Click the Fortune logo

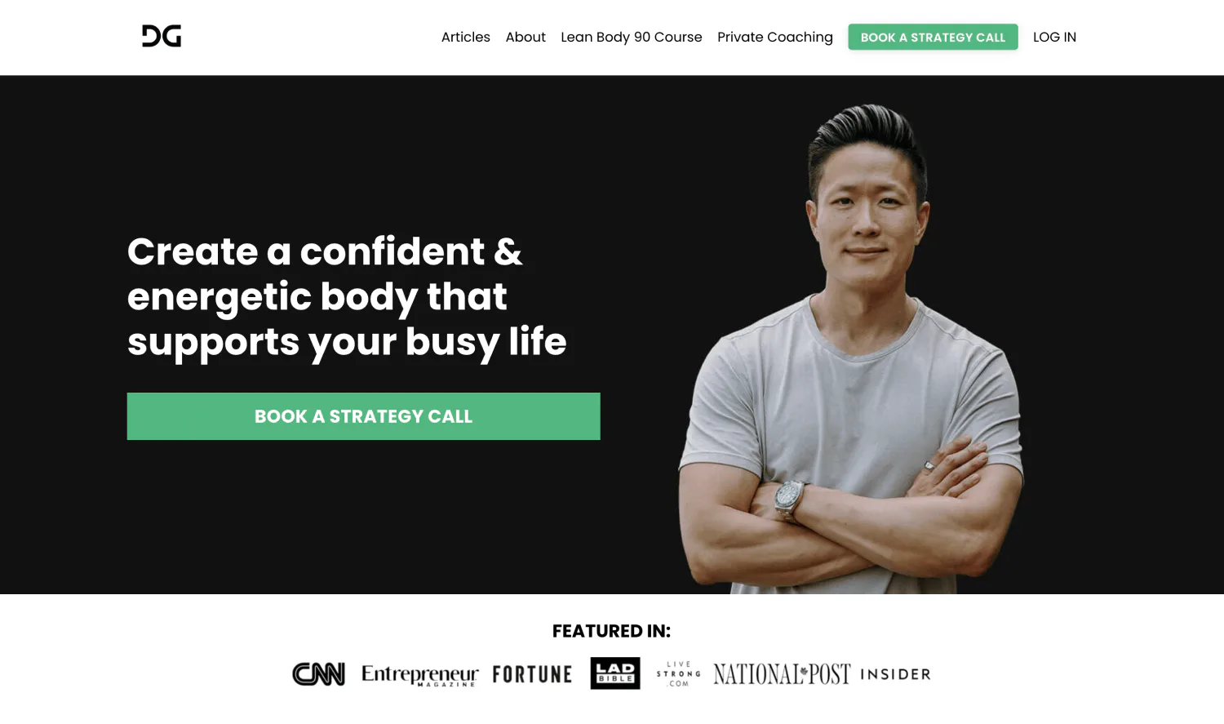(x=532, y=674)
